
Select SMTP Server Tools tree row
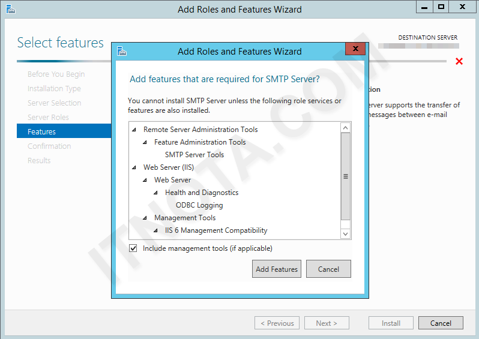(194, 155)
